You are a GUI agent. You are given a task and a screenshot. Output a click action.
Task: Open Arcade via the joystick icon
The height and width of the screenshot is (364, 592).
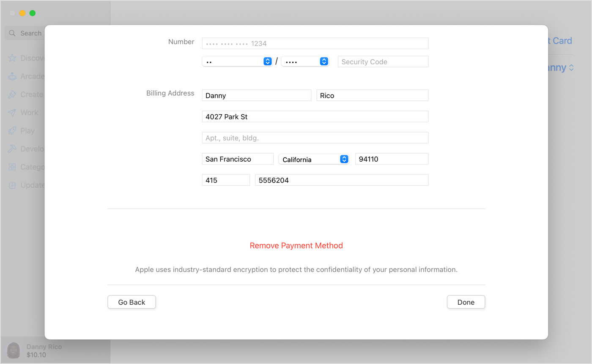click(x=12, y=76)
